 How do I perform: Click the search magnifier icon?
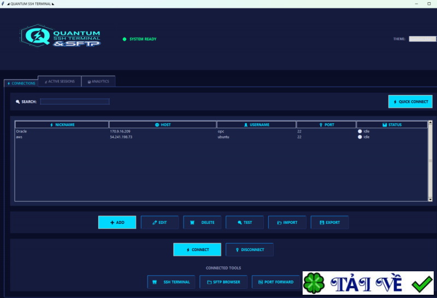pos(18,102)
